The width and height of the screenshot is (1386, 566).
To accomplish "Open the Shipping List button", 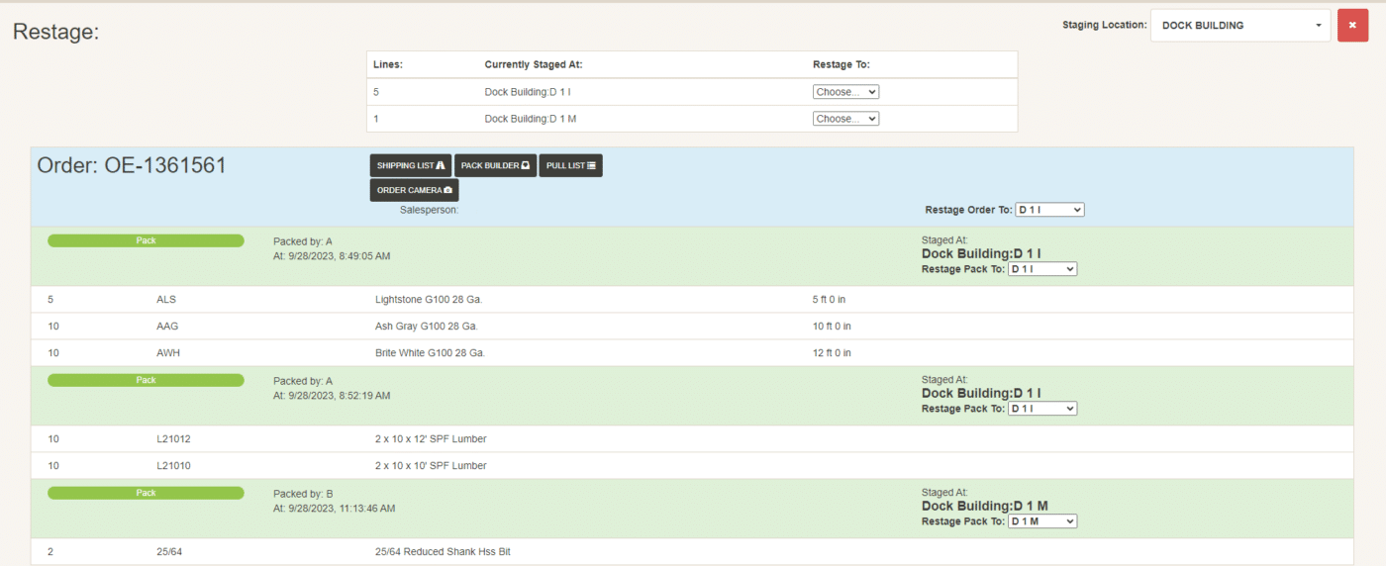I will click(411, 165).
